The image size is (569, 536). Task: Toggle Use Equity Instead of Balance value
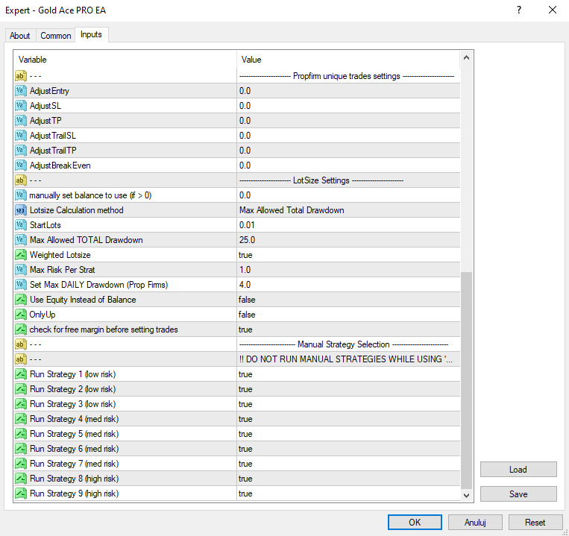pyautogui.click(x=348, y=300)
